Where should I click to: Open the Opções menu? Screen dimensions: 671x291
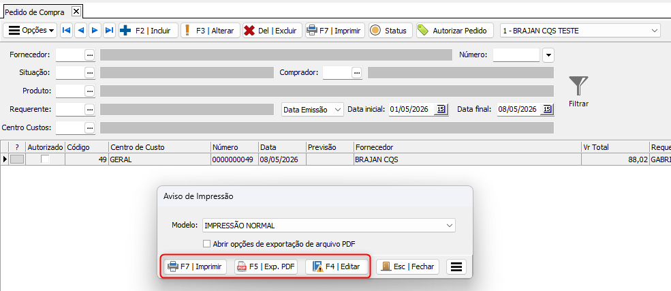32,31
